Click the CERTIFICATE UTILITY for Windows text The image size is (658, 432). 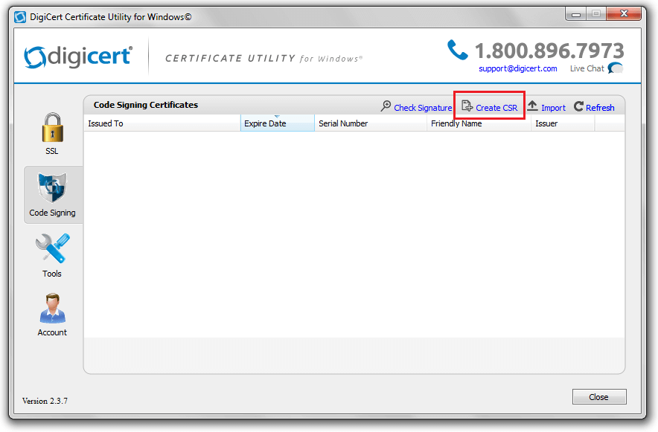coord(264,58)
